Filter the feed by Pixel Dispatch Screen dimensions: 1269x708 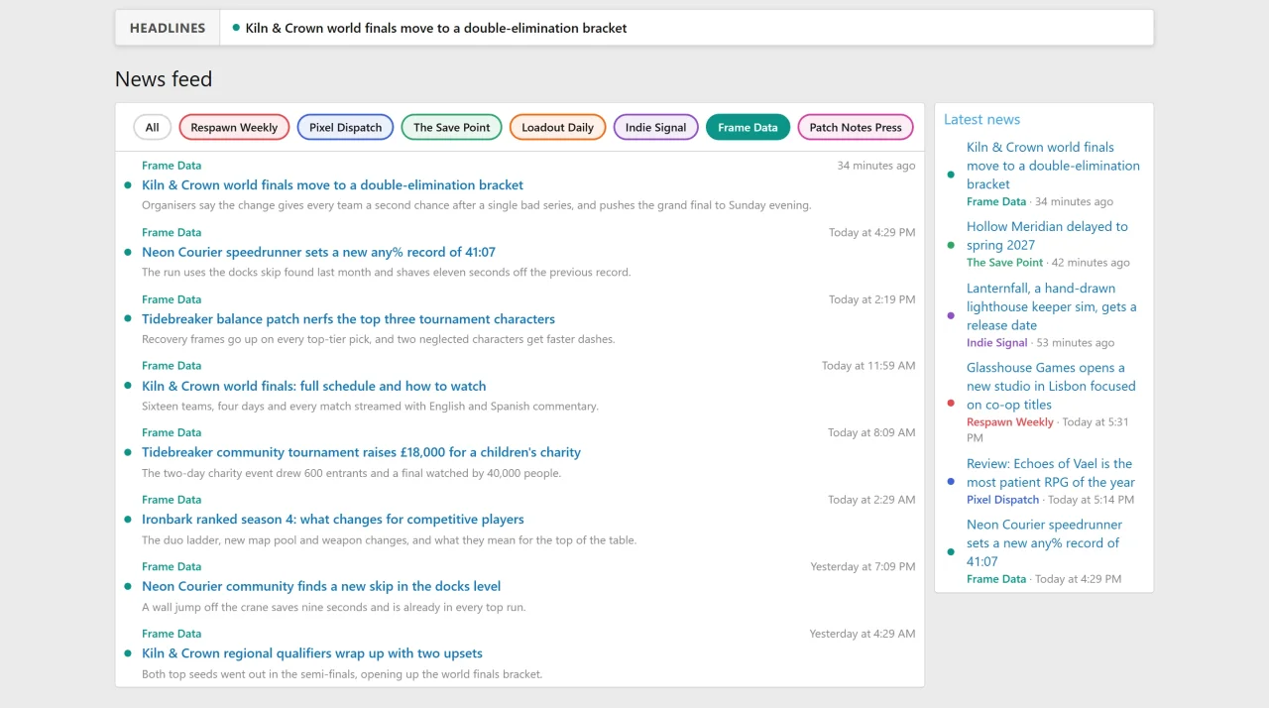[x=345, y=127]
